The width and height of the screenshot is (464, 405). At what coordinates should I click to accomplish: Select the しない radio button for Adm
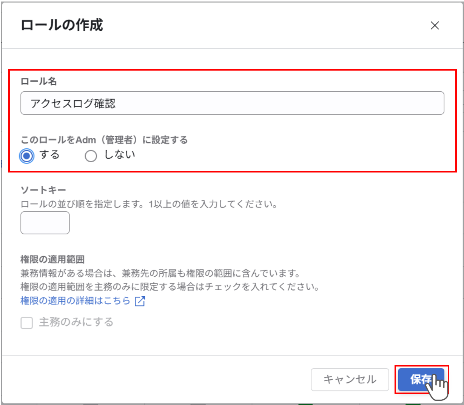pos(91,156)
